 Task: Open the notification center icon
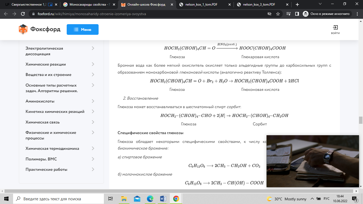pyautogui.click(x=355, y=199)
